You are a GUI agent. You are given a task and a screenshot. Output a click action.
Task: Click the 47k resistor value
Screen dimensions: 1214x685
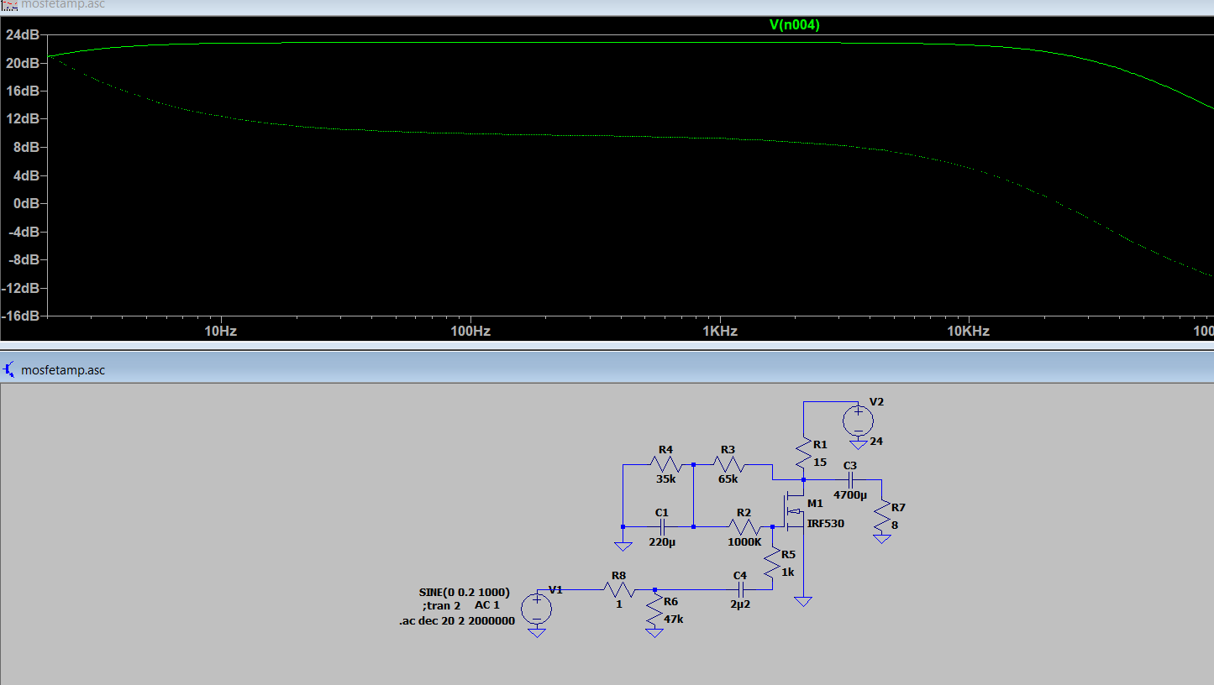(x=674, y=618)
